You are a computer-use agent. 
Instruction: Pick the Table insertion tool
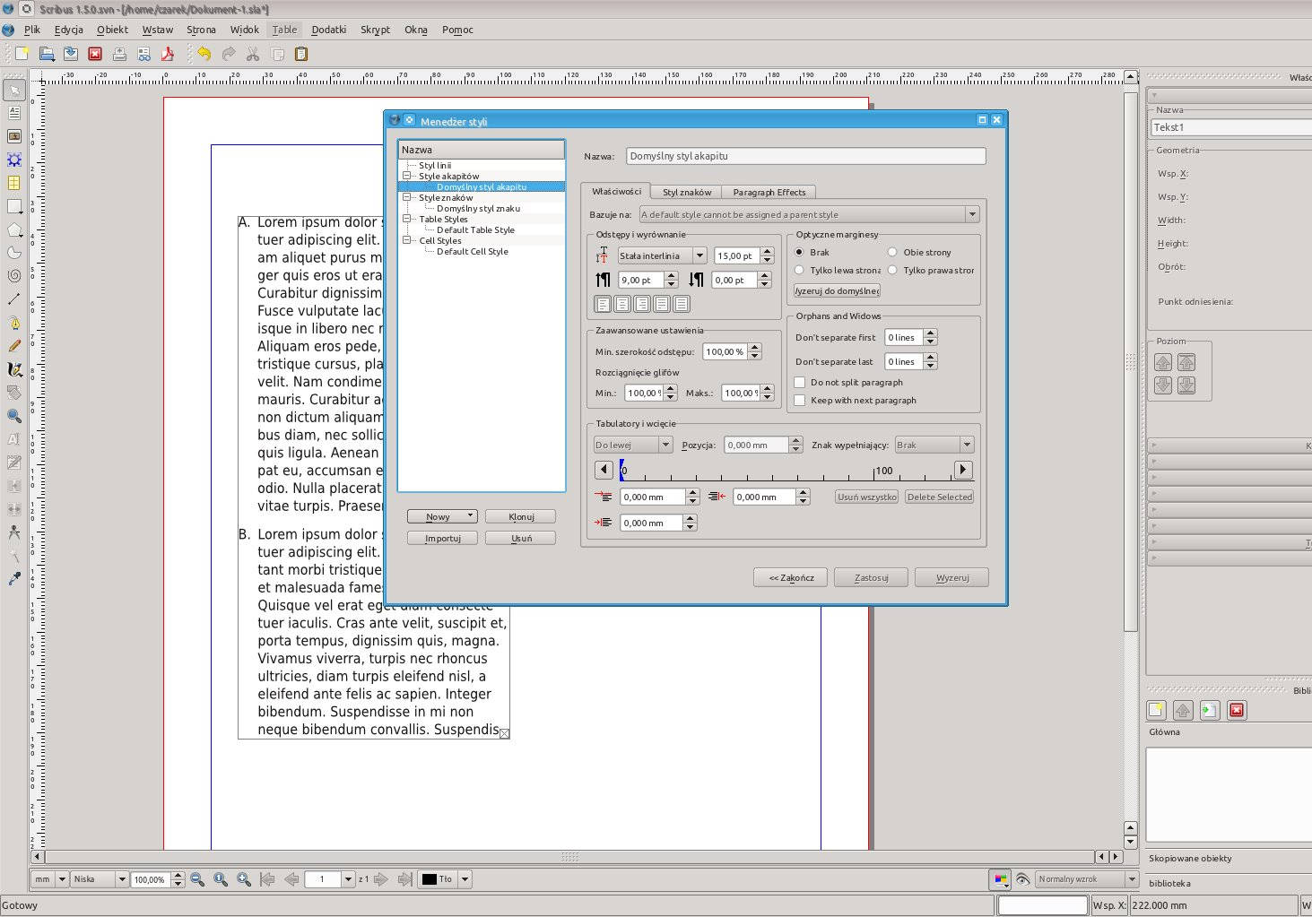[x=14, y=183]
